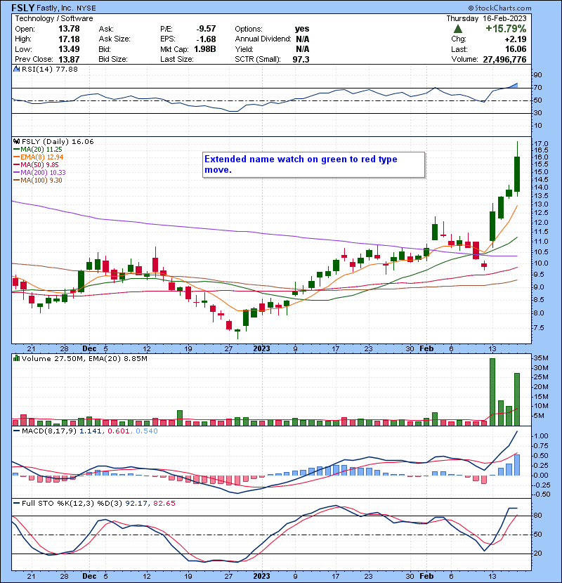Image resolution: width=562 pixels, height=583 pixels.
Task: Click the Open value 13.78
Action: pyautogui.click(x=69, y=29)
